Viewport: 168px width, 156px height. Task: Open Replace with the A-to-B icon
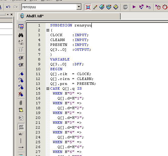point(21,42)
